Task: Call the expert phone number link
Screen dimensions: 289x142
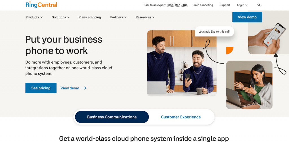Action: point(177,5)
